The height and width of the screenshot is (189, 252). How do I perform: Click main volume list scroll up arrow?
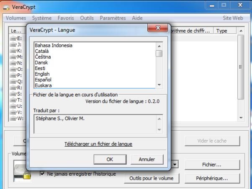241,31
